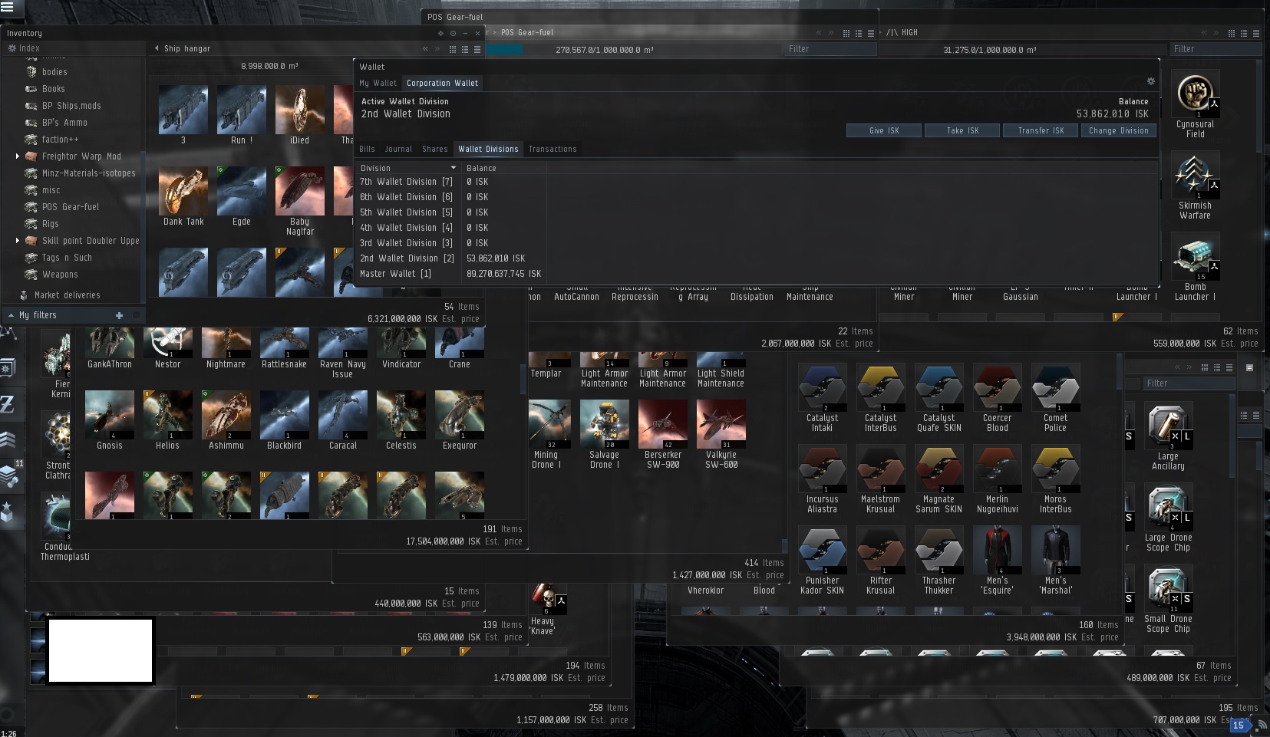The width and height of the screenshot is (1270, 737).
Task: Collapse the My filters section
Action: [x=11, y=315]
